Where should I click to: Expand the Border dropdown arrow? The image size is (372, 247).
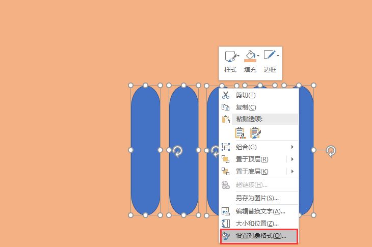click(x=278, y=56)
